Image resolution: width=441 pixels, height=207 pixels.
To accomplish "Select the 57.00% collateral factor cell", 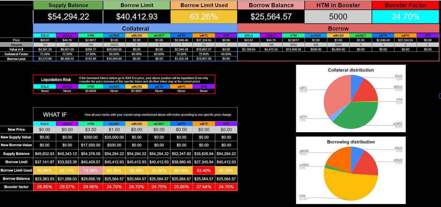I will (90, 54).
